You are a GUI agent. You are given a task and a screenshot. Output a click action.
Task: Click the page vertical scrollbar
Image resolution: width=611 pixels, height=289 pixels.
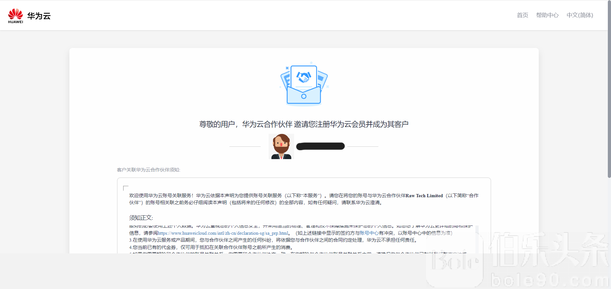point(609,89)
